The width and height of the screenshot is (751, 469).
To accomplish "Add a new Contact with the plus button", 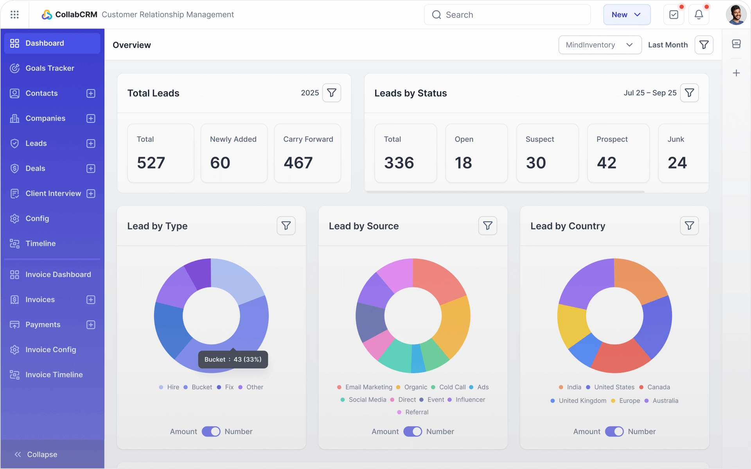I will pyautogui.click(x=91, y=93).
